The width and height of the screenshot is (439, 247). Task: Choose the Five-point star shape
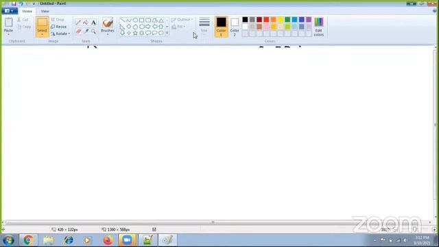[x=135, y=33]
